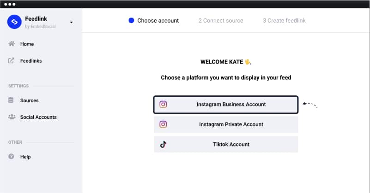Choose Tiktok Account

tap(226, 144)
